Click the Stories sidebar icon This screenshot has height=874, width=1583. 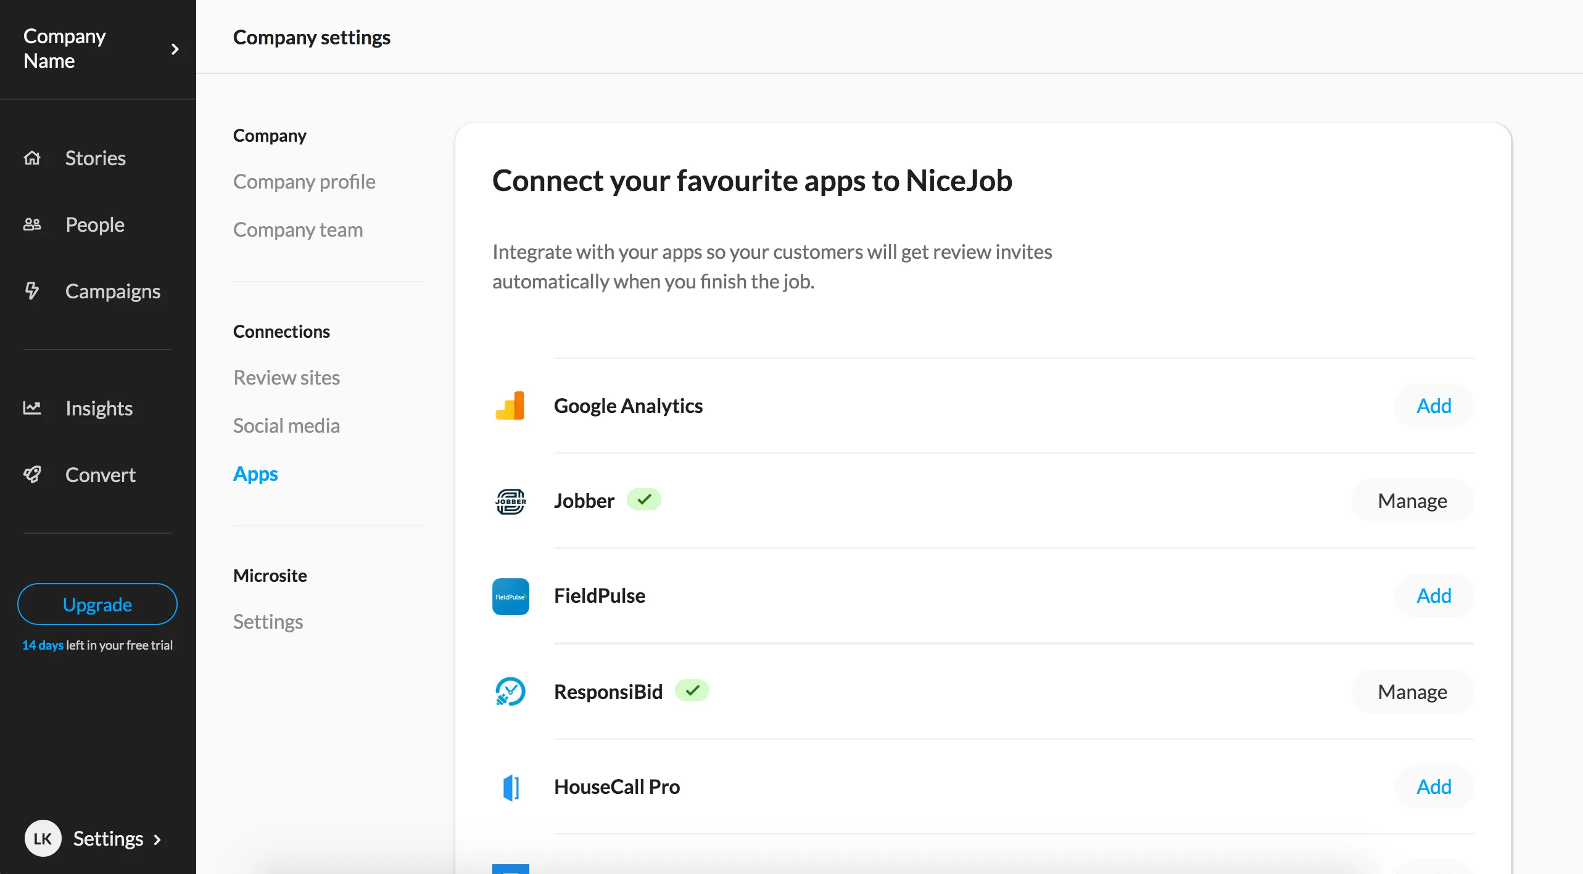pos(31,157)
